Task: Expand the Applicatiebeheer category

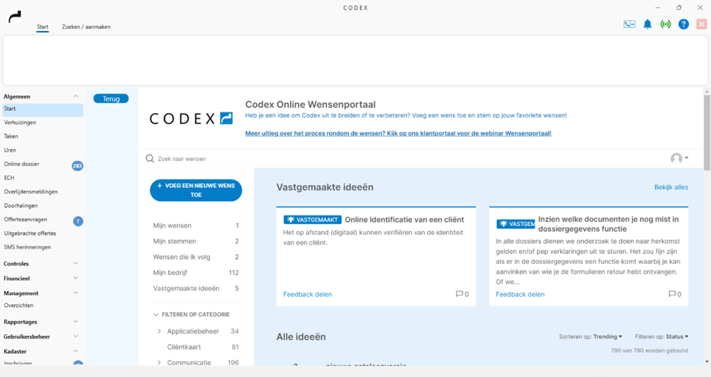Action: pyautogui.click(x=159, y=331)
